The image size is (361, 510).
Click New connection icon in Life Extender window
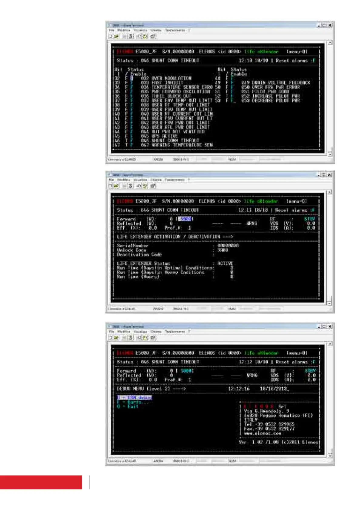pyautogui.click(x=111, y=186)
